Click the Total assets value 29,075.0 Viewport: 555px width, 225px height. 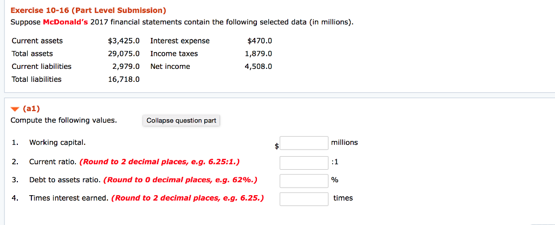pos(124,54)
